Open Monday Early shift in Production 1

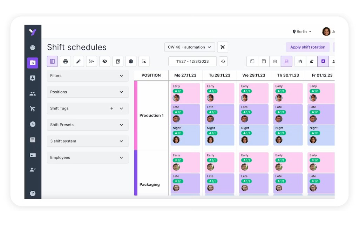point(185,93)
